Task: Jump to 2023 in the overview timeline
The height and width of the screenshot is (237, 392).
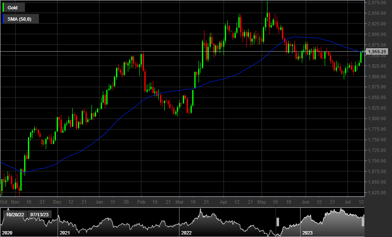Action: [x=308, y=233]
